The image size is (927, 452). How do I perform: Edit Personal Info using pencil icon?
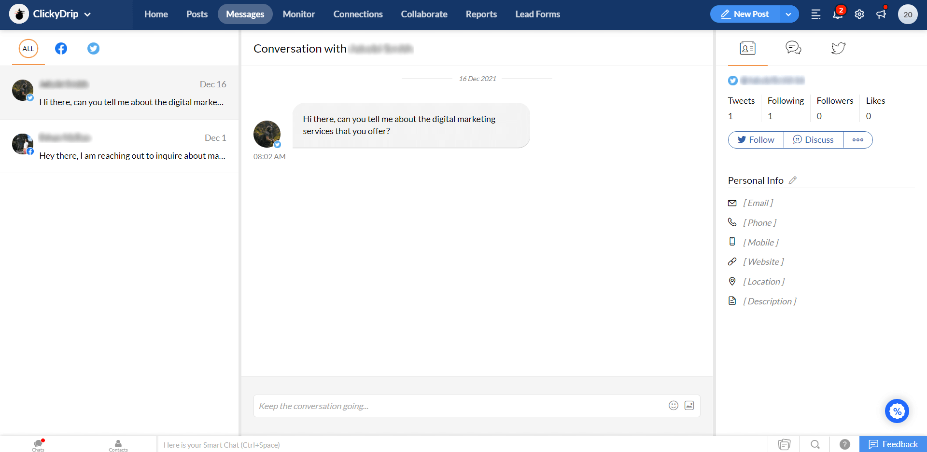(x=793, y=180)
